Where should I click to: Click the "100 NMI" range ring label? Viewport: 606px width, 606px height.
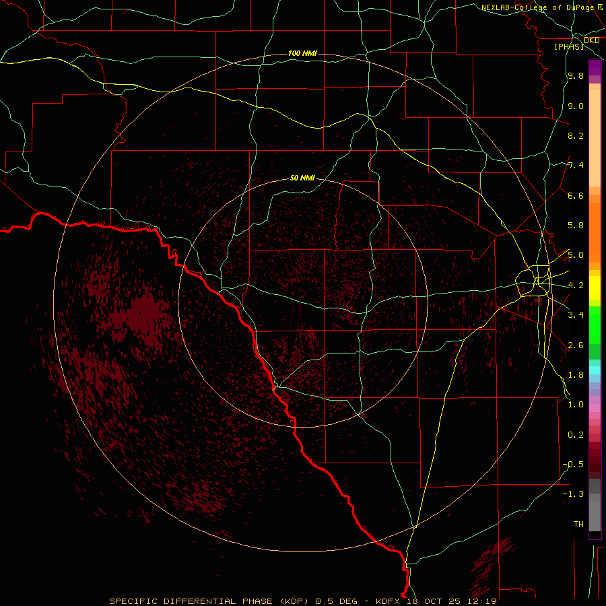point(302,53)
